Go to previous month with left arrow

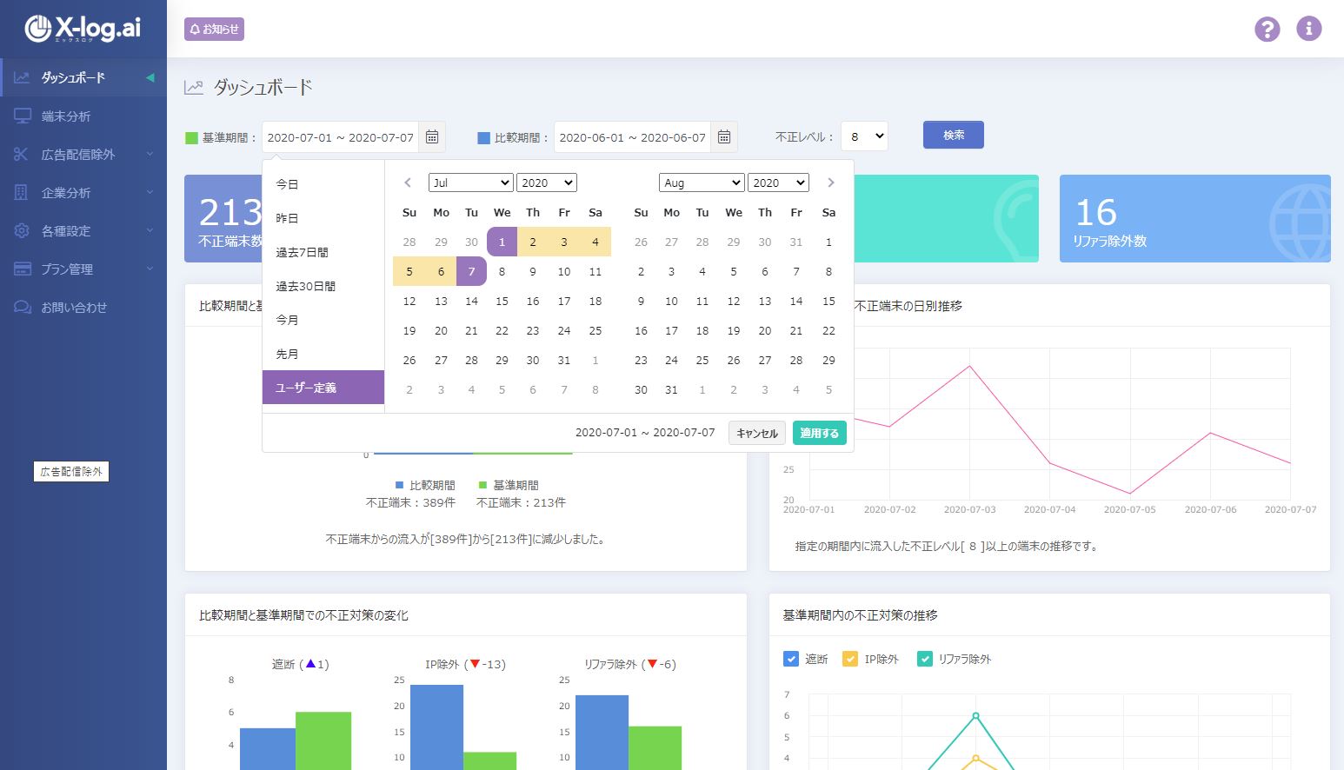408,183
